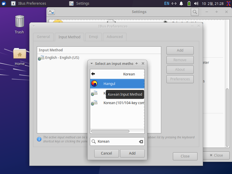
Task: Click the Korean language header row
Action: point(117,74)
